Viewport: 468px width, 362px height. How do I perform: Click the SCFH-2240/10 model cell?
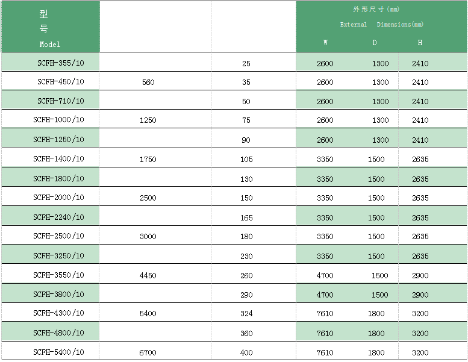point(58,217)
